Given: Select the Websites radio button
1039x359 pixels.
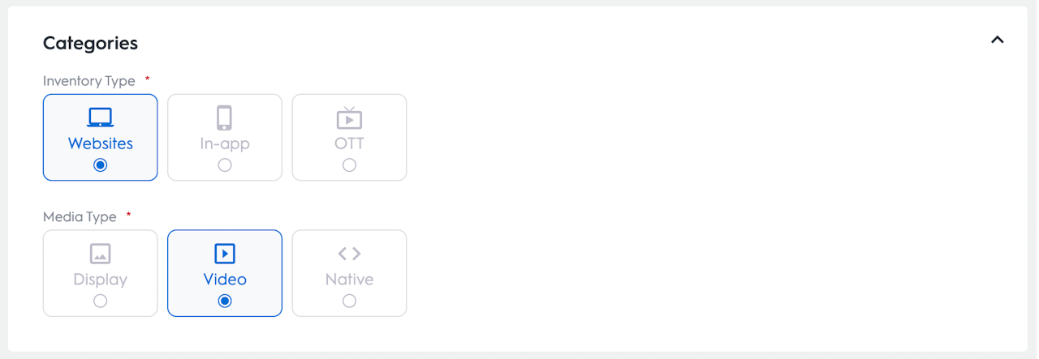Looking at the screenshot, I should 100,165.
